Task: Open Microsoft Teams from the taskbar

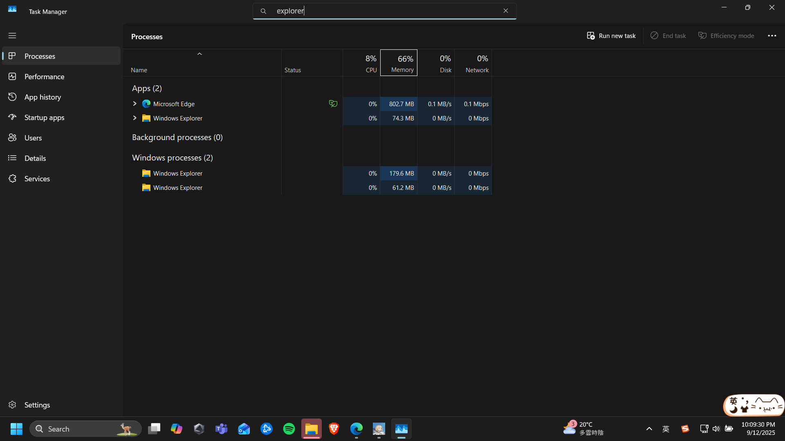Action: click(222, 429)
